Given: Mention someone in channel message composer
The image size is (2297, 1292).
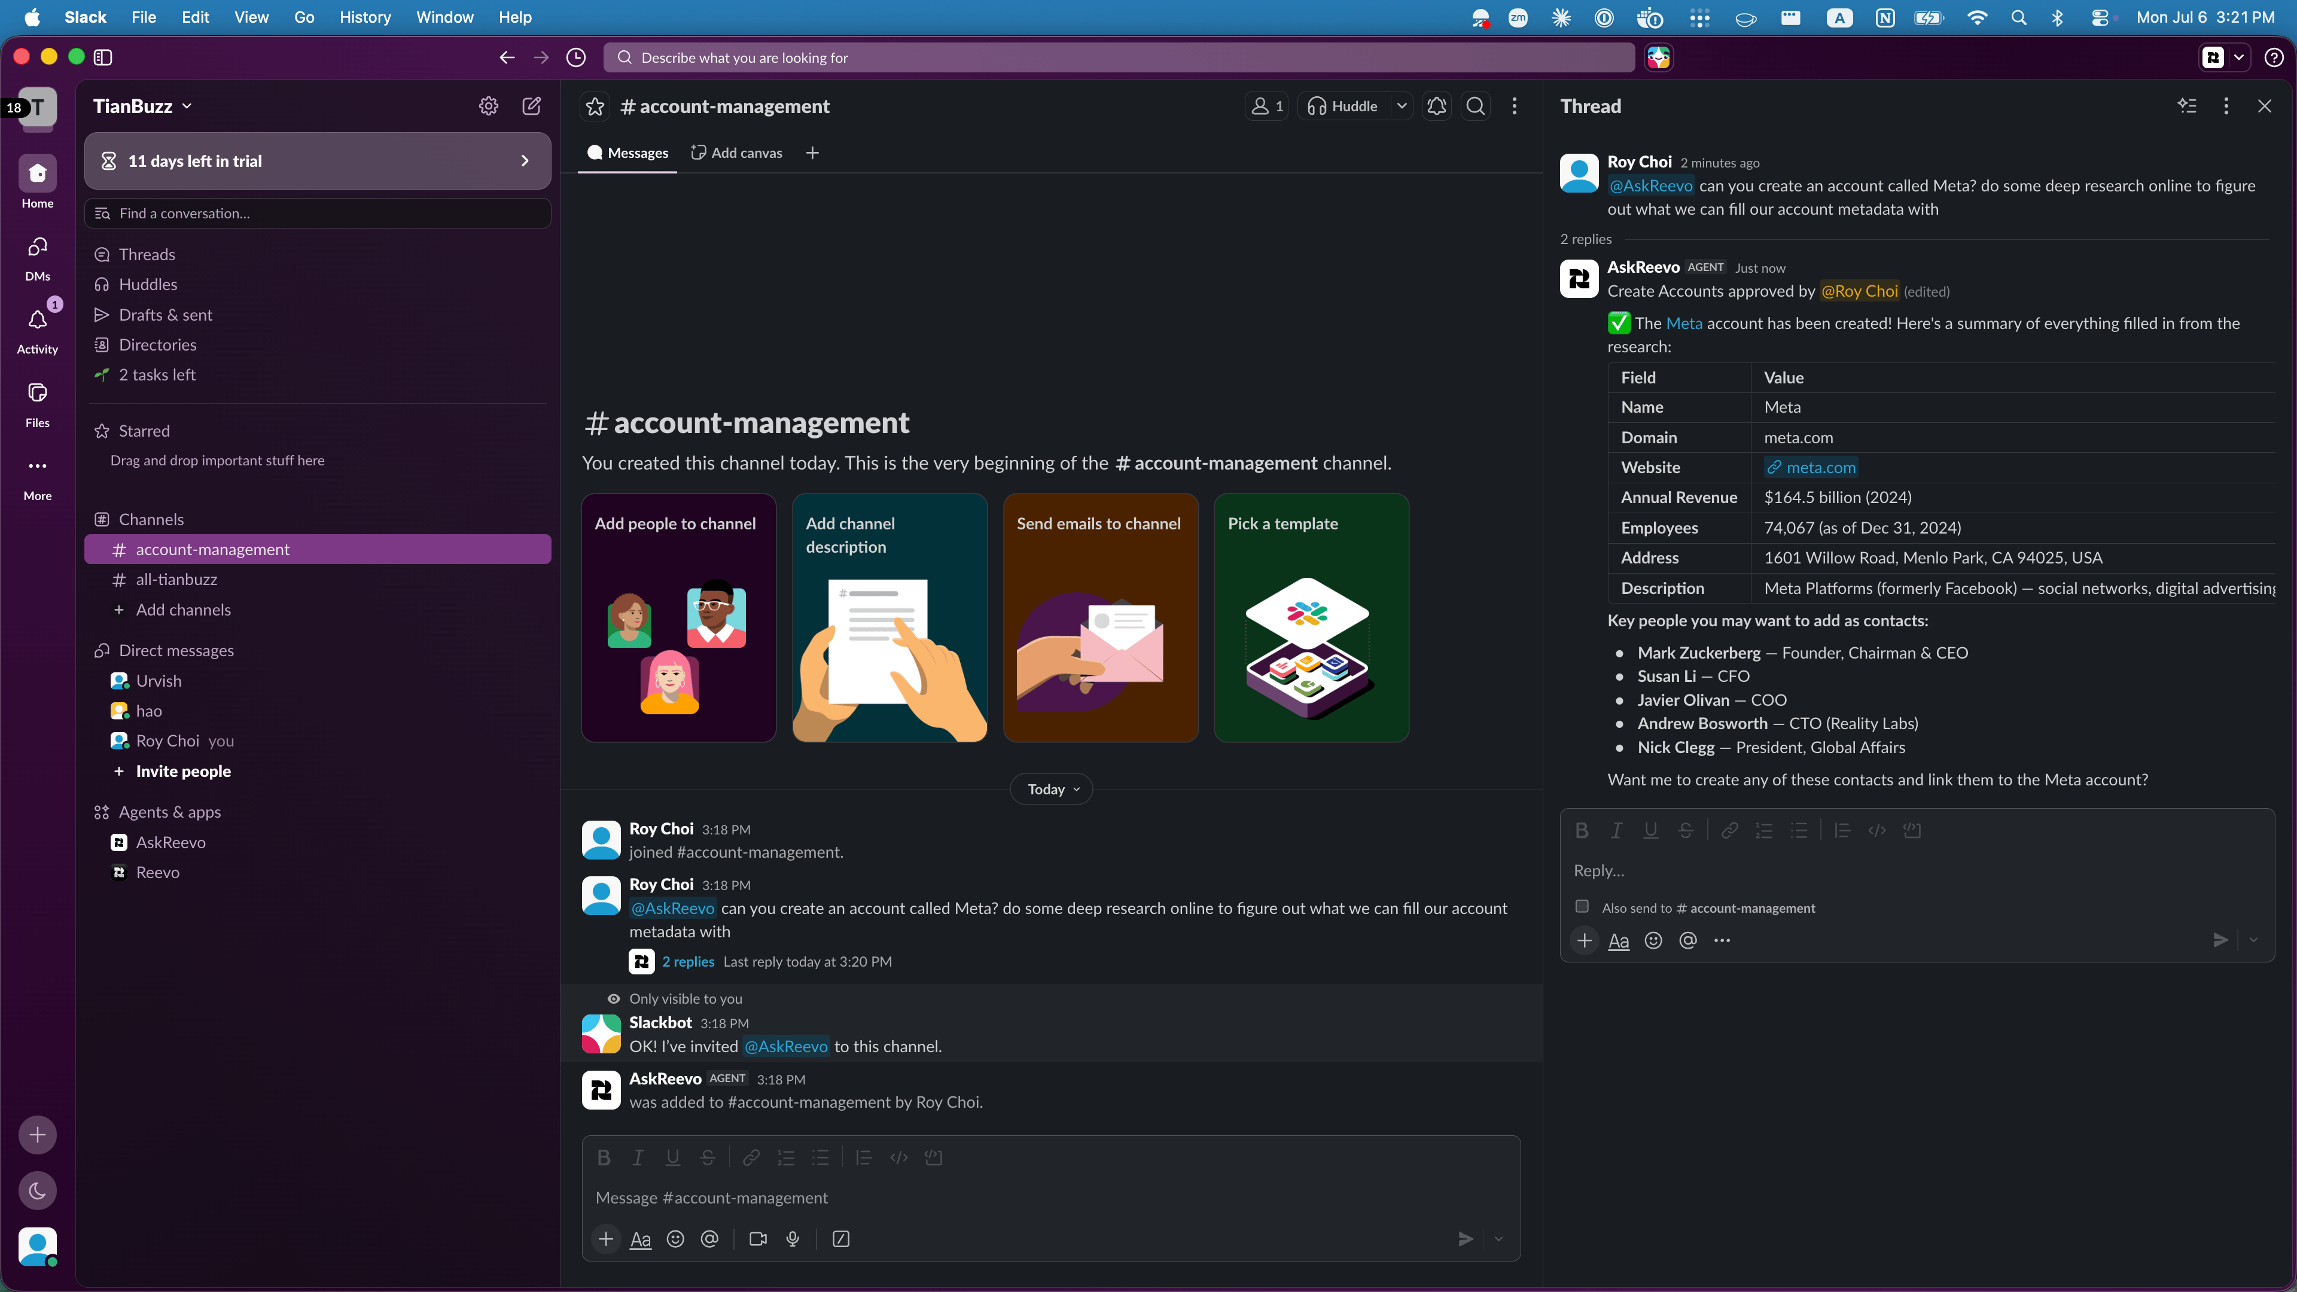Looking at the screenshot, I should click(x=710, y=1239).
